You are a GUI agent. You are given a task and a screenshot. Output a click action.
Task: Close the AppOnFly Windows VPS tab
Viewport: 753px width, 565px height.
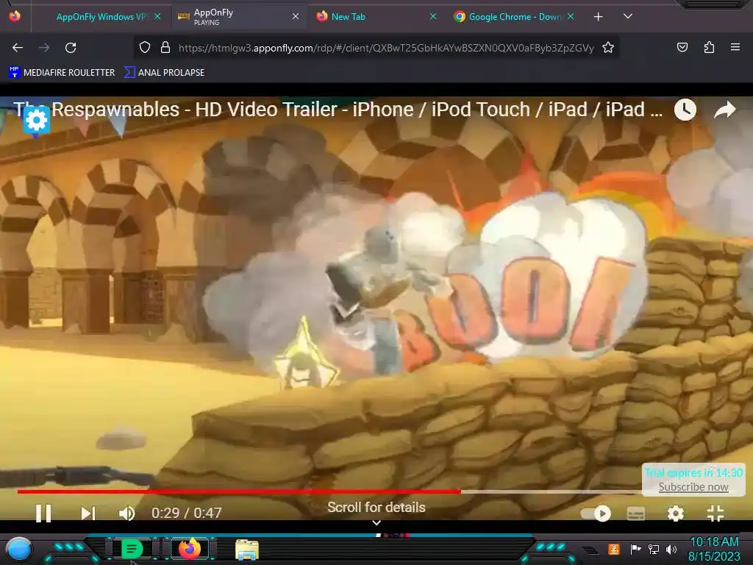coord(157,16)
